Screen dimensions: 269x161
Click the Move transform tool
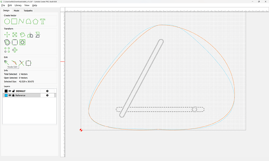tap(7, 35)
